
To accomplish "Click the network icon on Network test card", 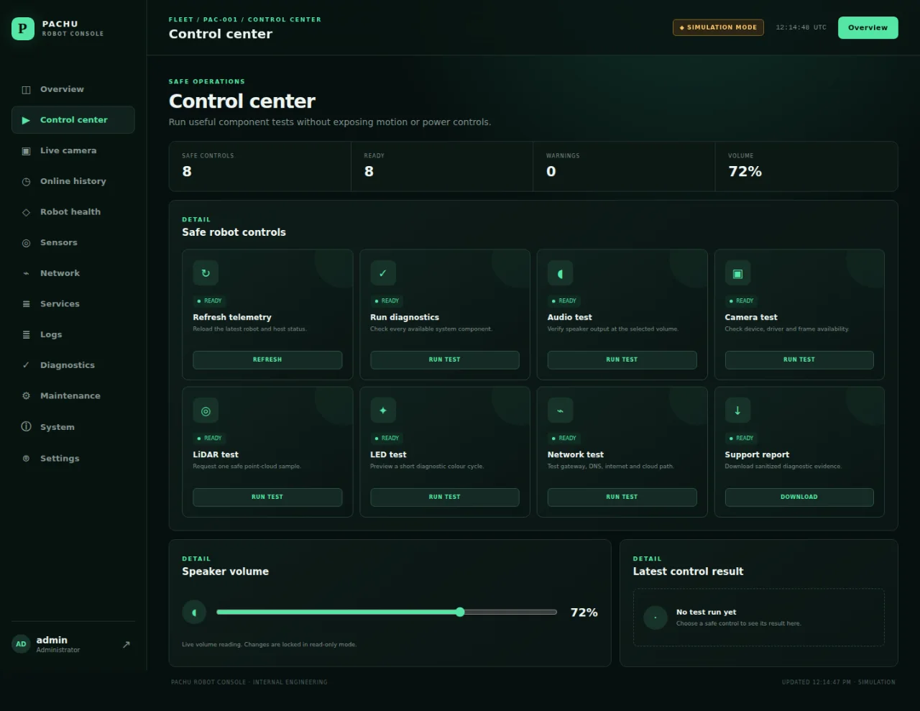I will (561, 410).
